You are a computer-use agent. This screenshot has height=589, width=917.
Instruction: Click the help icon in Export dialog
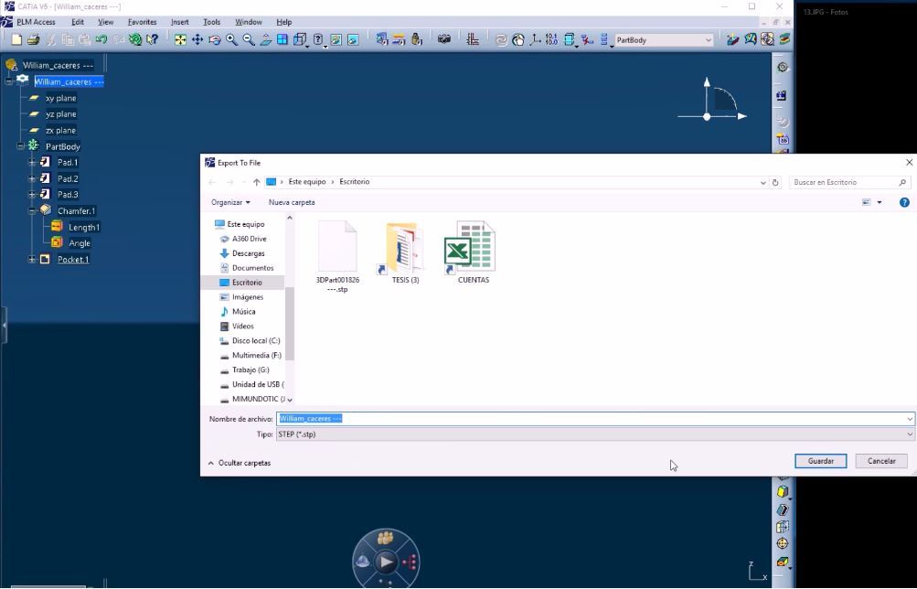[904, 202]
